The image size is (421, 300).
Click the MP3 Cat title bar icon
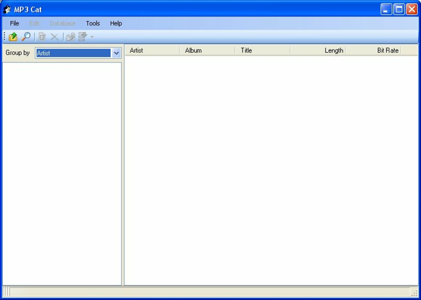[7, 10]
